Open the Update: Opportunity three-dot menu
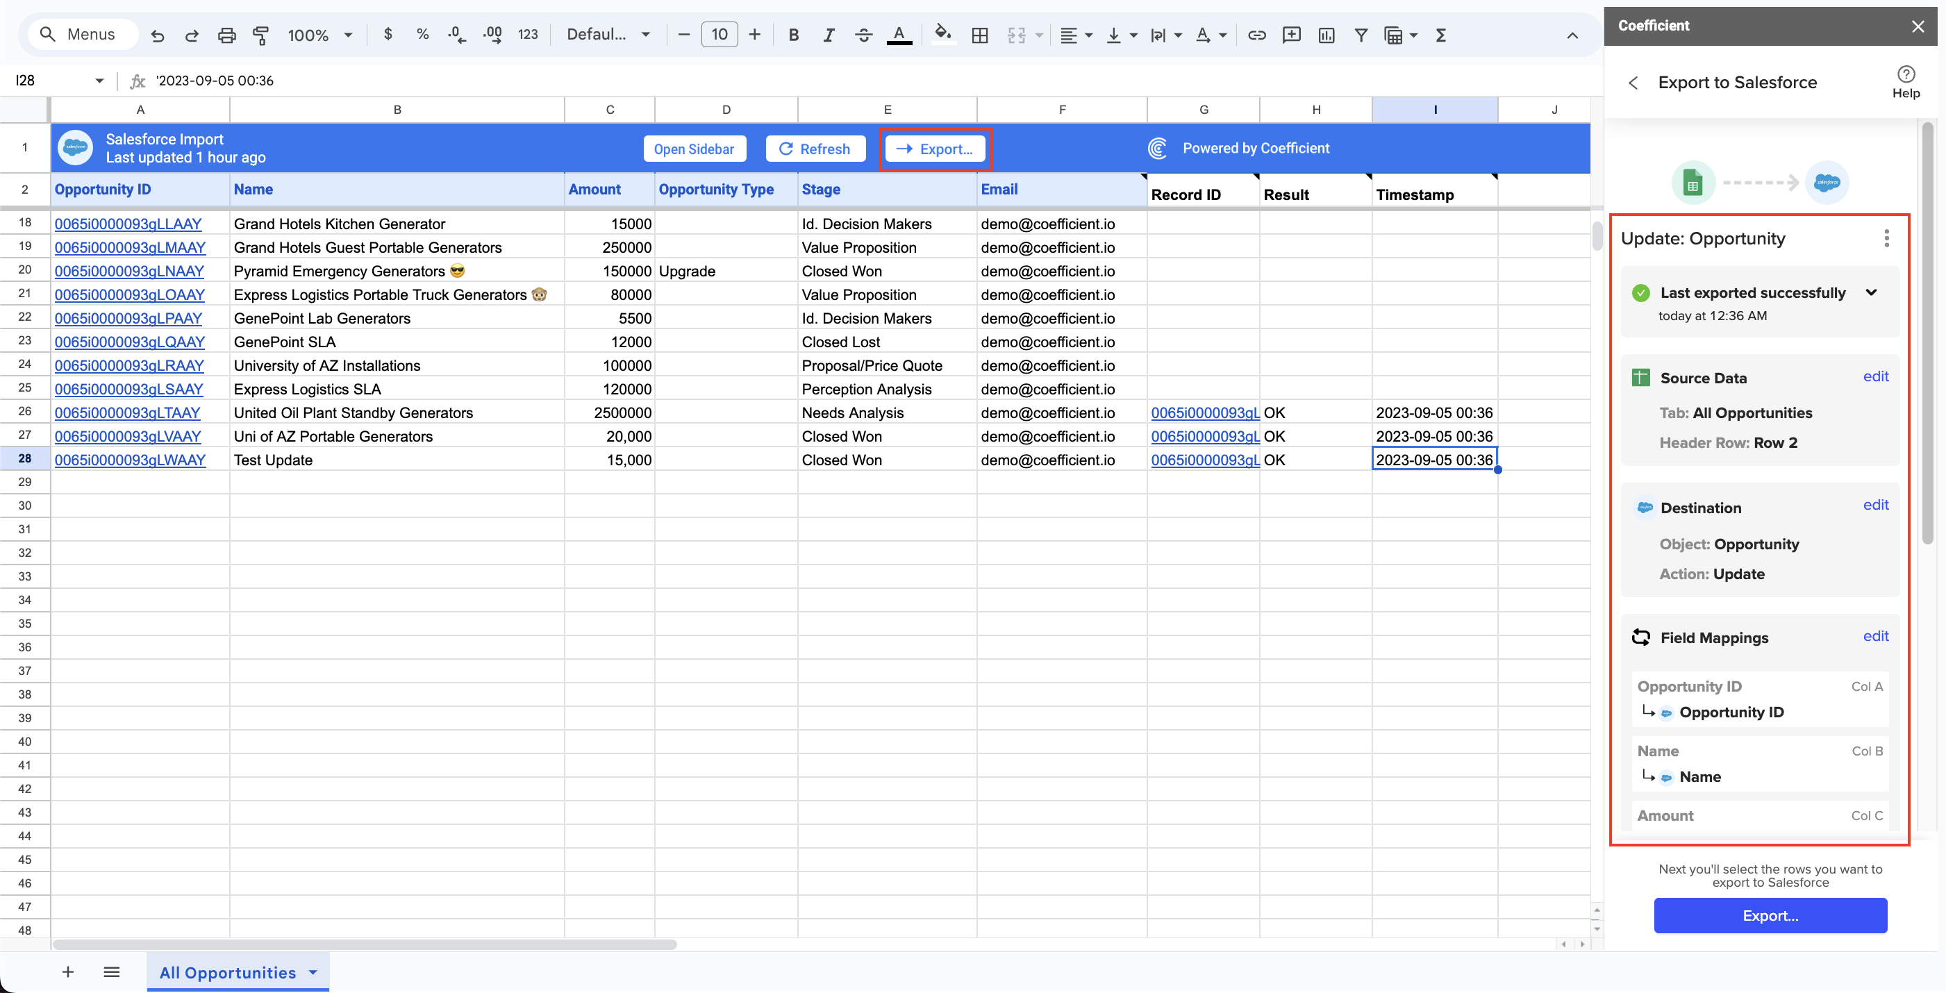The image size is (1946, 993). point(1886,238)
